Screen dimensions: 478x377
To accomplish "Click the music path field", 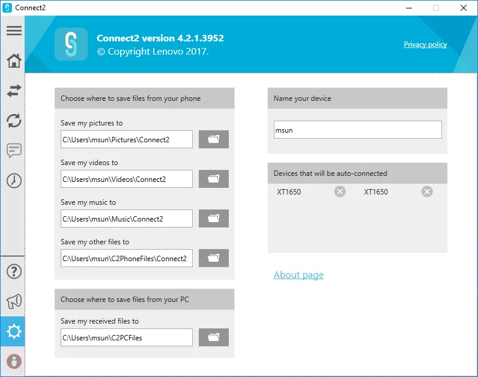I will tap(127, 219).
